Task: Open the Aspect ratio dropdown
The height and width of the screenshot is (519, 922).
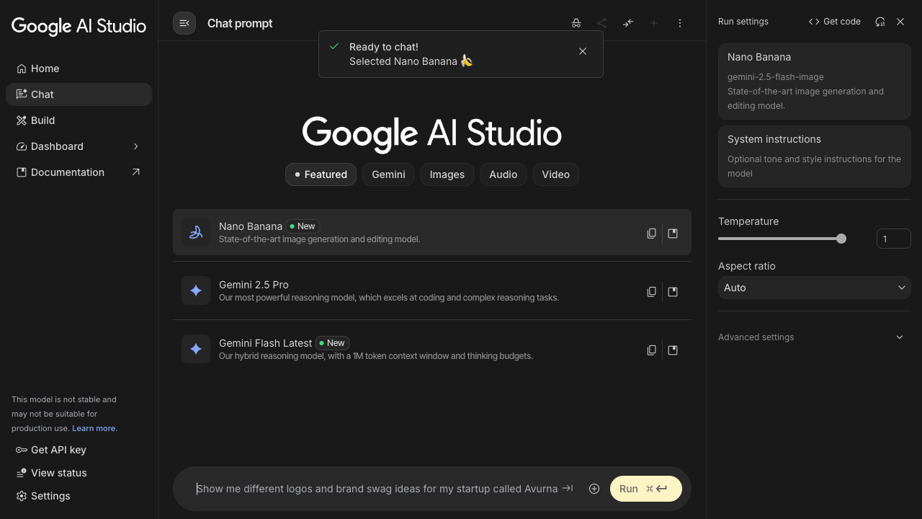Action: coord(814,288)
